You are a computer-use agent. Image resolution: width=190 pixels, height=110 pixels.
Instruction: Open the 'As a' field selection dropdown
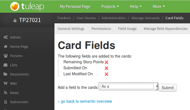[128, 86]
